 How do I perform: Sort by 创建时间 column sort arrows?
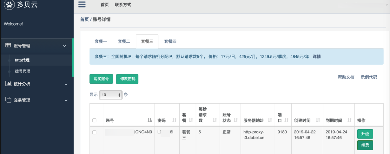318,120
